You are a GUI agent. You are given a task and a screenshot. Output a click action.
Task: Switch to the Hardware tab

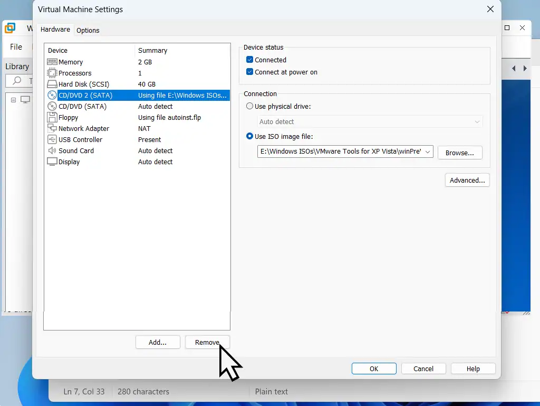[55, 30]
